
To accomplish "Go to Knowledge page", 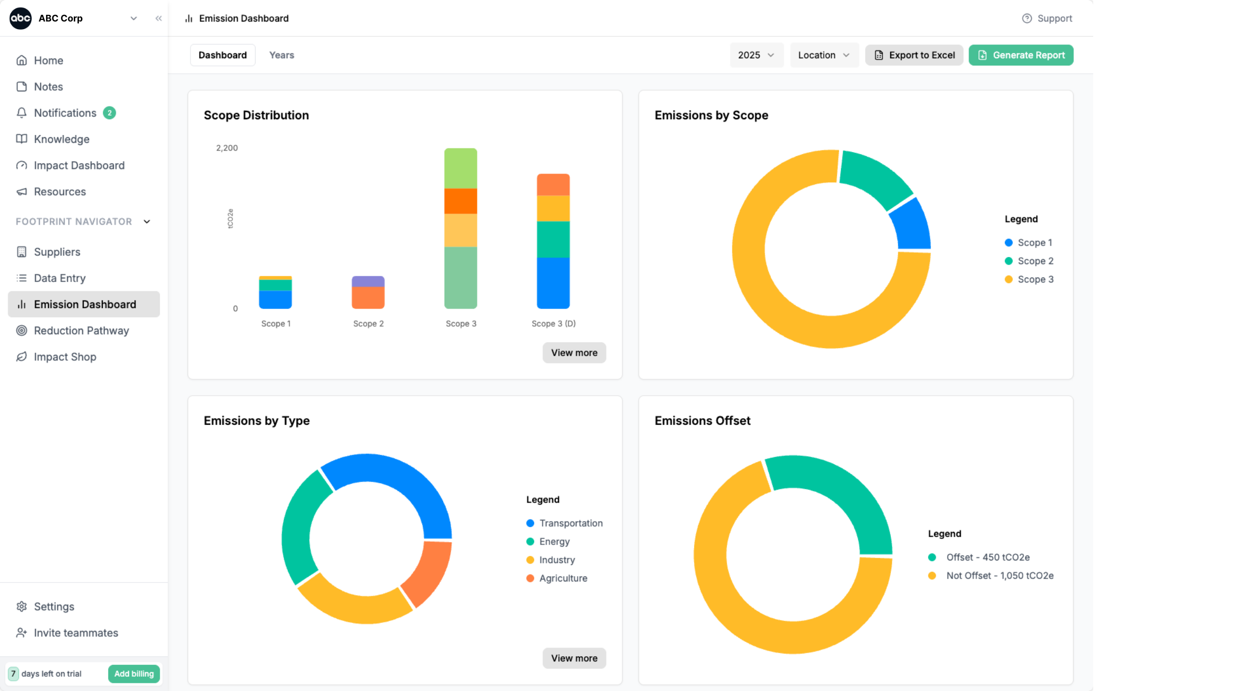I will 84,139.
